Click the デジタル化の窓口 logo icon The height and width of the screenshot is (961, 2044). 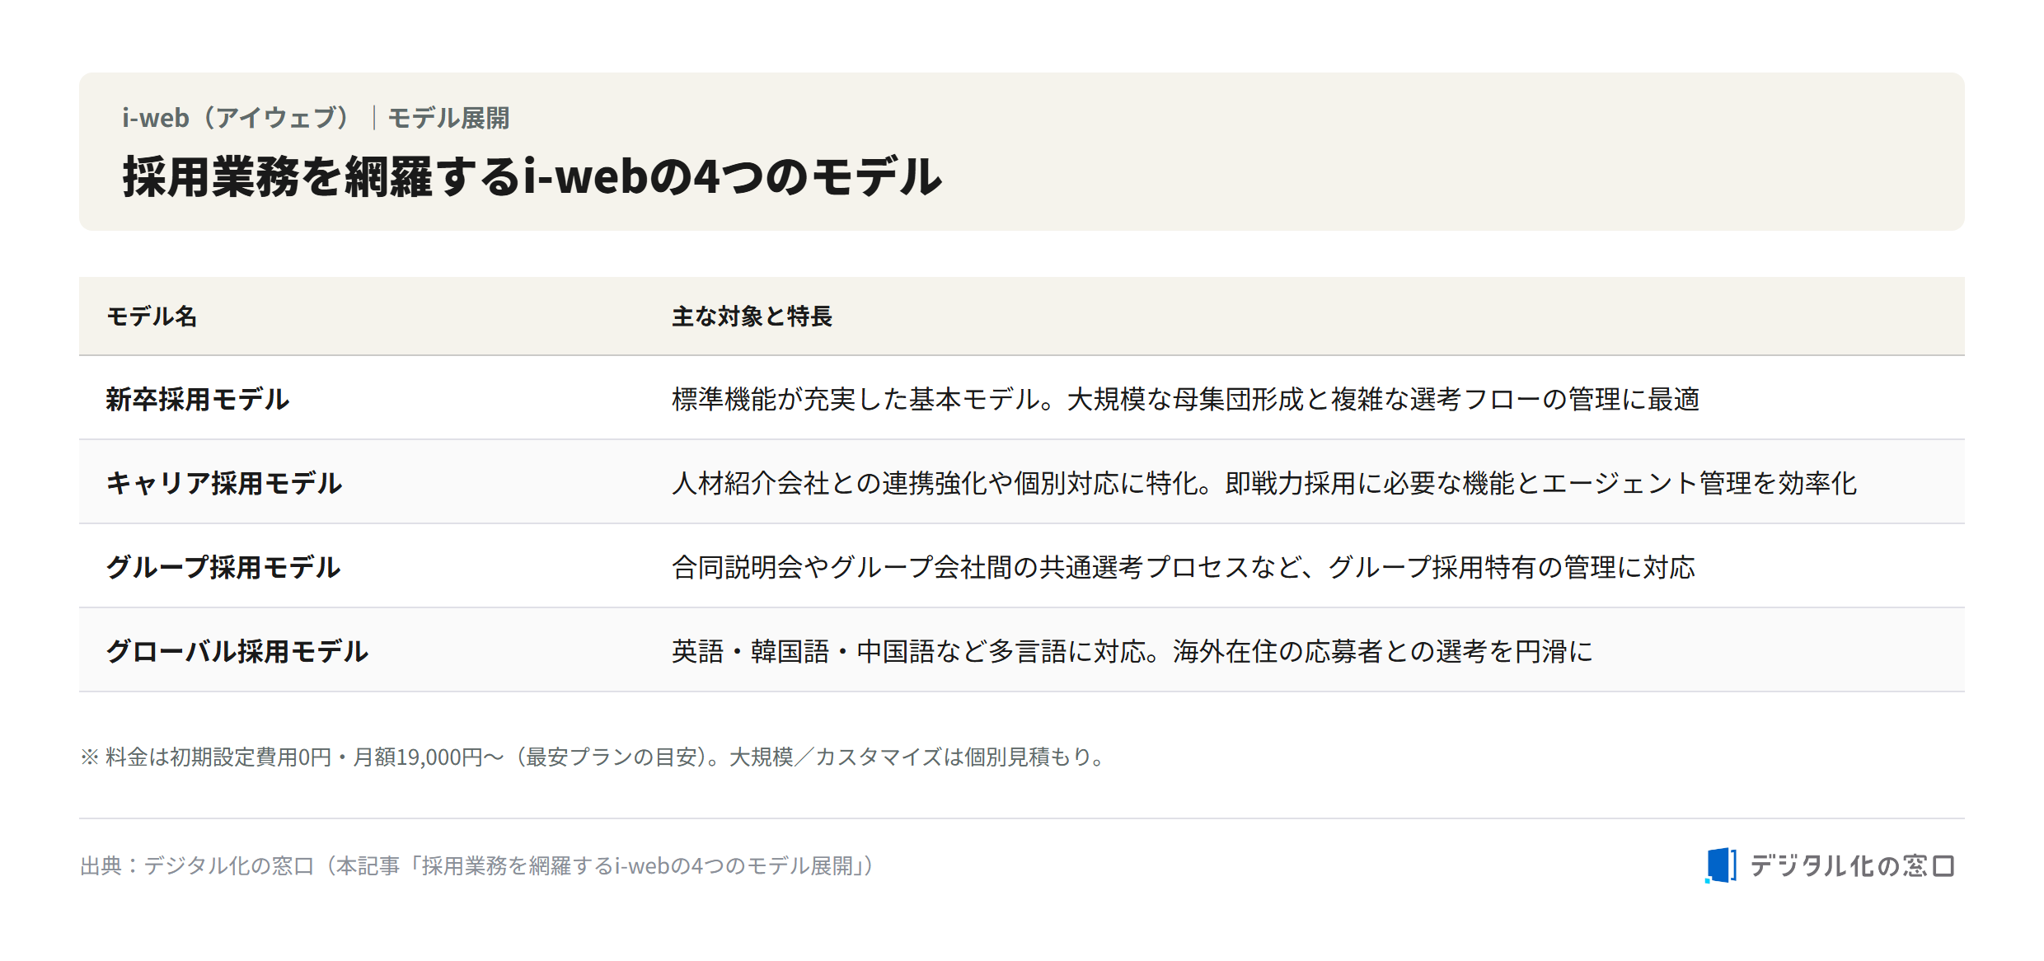1721,865
